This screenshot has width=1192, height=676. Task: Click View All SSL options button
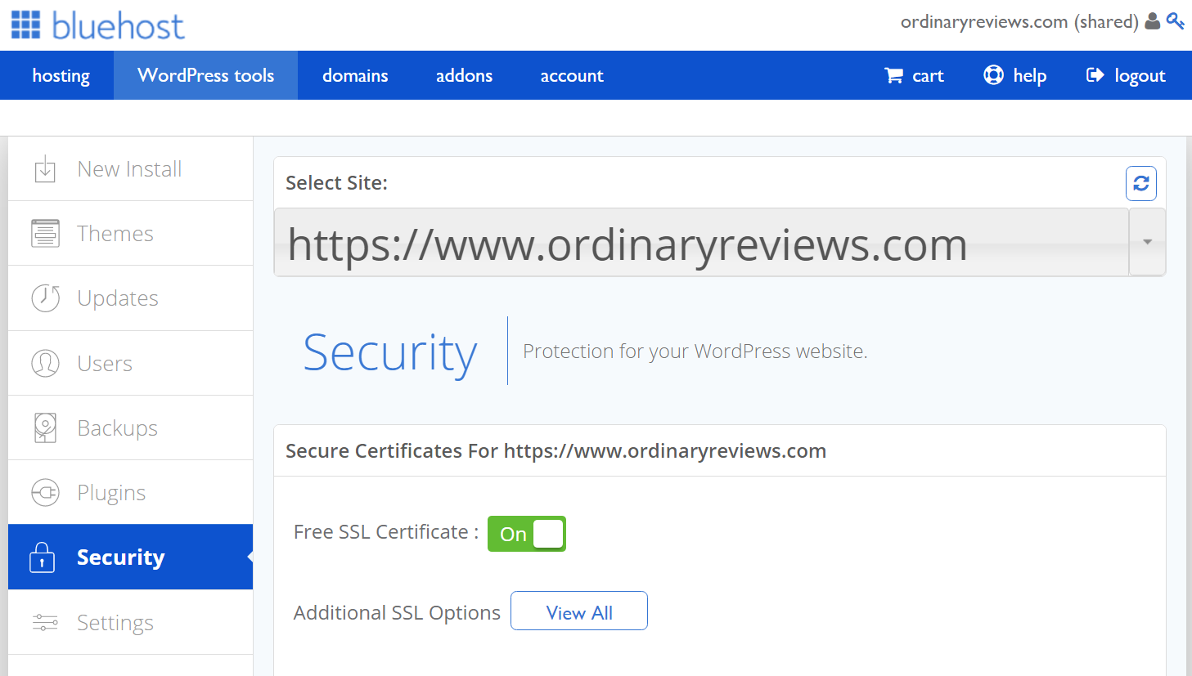tap(579, 611)
